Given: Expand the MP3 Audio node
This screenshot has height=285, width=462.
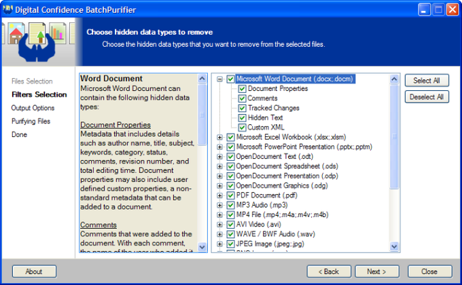Looking at the screenshot, I should 219,205.
